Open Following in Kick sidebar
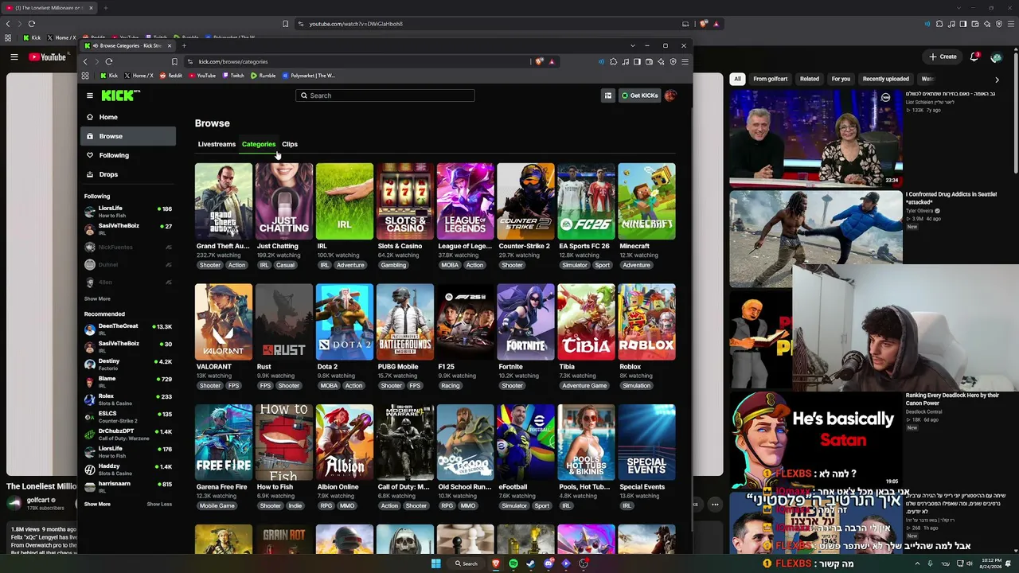Image resolution: width=1019 pixels, height=573 pixels. (128, 155)
